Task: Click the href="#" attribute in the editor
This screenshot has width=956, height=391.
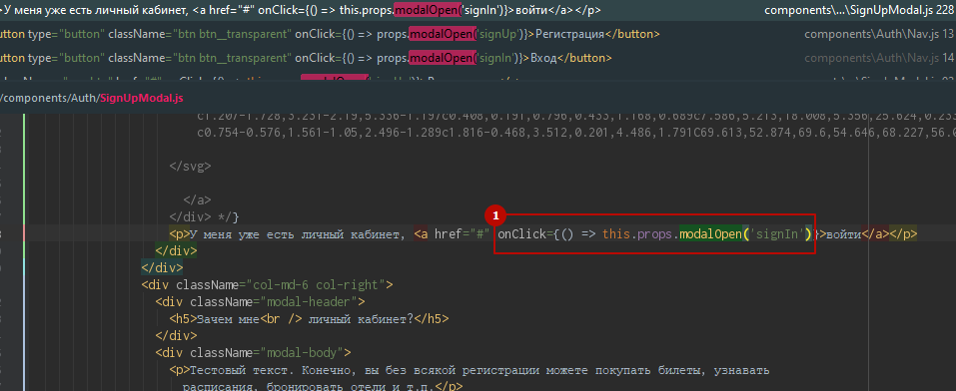Action: pyautogui.click(x=463, y=233)
